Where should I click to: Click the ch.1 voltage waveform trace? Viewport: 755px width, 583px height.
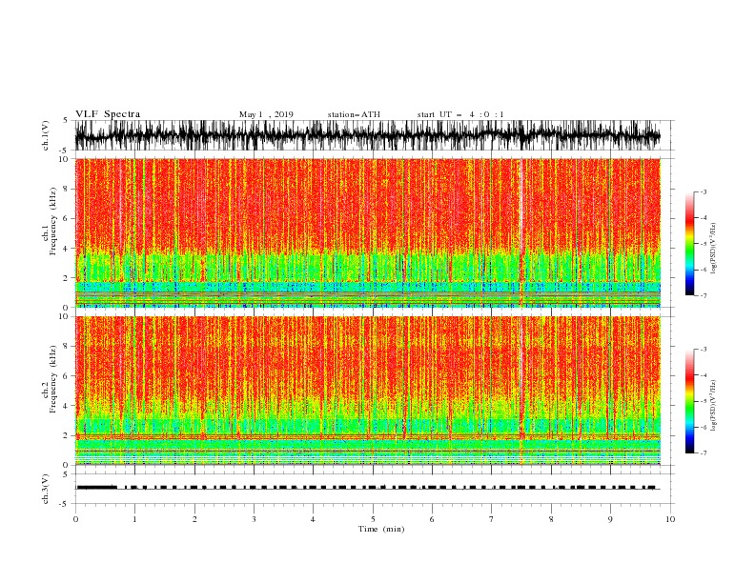[367, 135]
